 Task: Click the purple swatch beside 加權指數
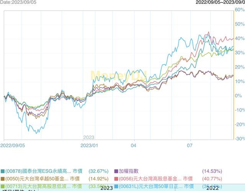coord(116,171)
